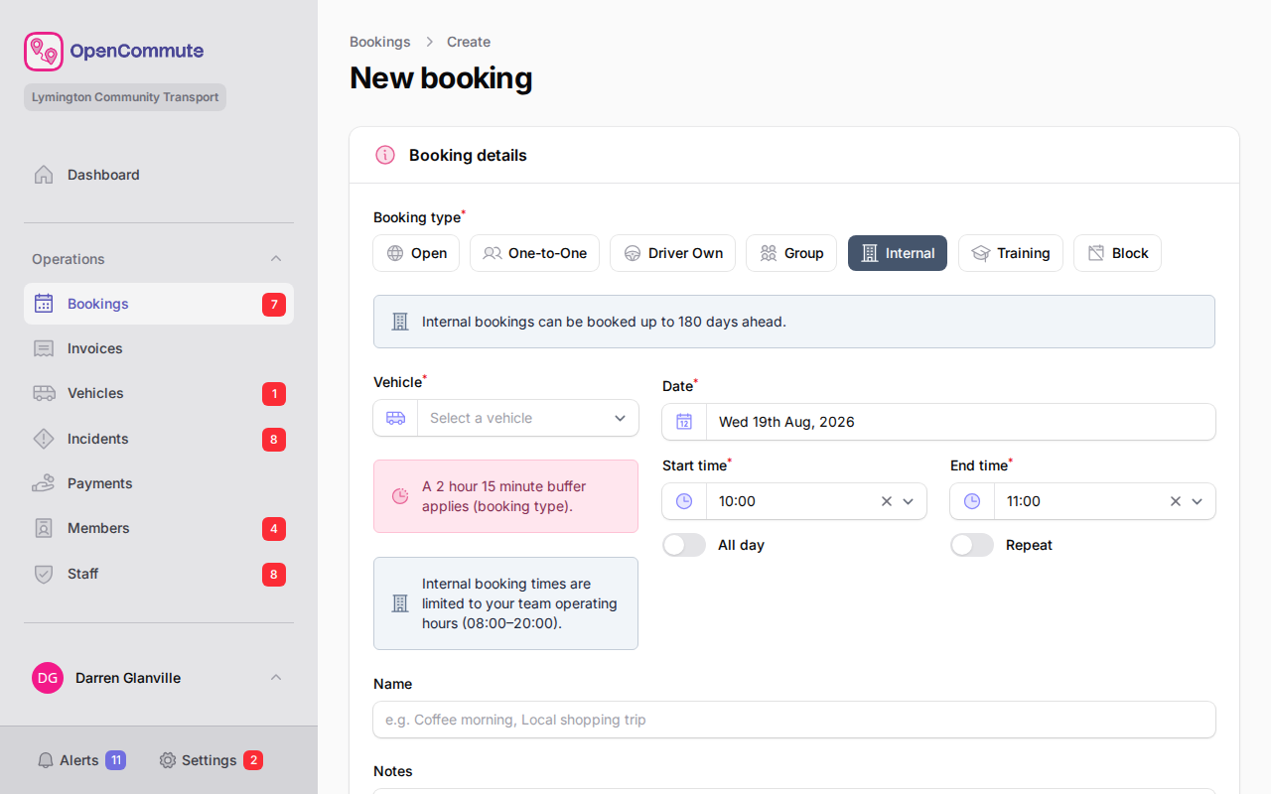Image resolution: width=1271 pixels, height=794 pixels.
Task: Click the Incidents badge showing 8
Action: 274,440
